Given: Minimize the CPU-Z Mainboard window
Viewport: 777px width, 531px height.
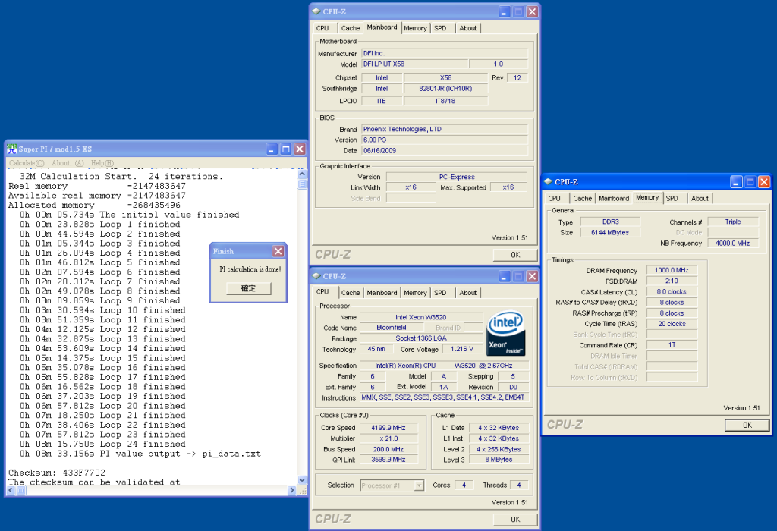Looking at the screenshot, I should tap(505, 11).
